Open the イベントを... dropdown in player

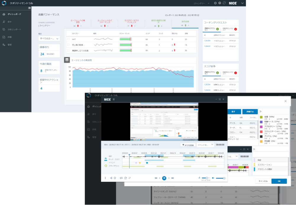pyautogui.click(x=205, y=145)
